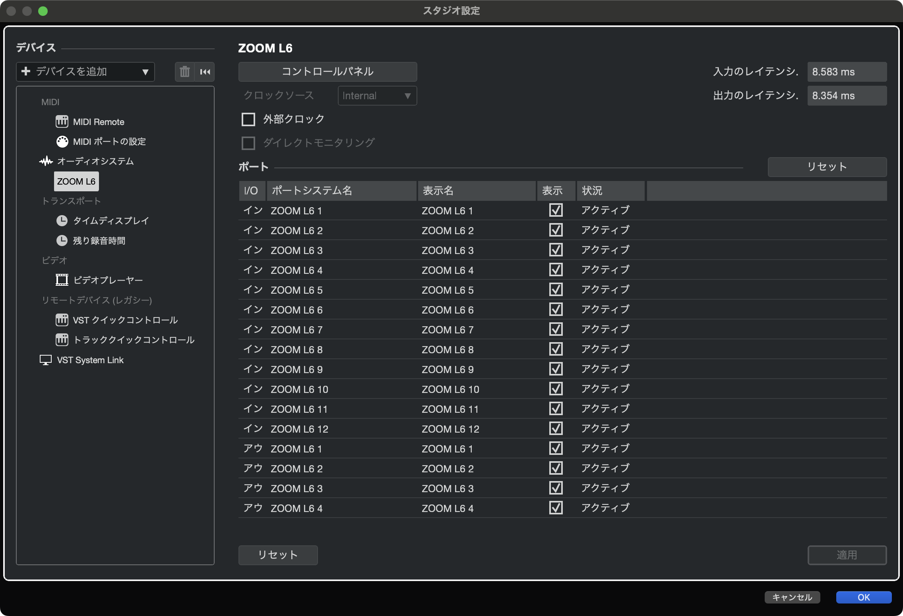Click display name ZOOM L6 11 in 表示名 column
Viewport: 903px width, 616px height.
[x=450, y=409]
